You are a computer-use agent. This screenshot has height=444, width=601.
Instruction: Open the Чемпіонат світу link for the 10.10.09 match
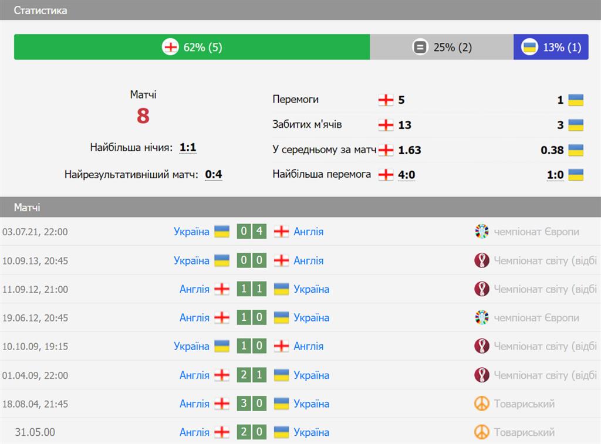coord(545,346)
